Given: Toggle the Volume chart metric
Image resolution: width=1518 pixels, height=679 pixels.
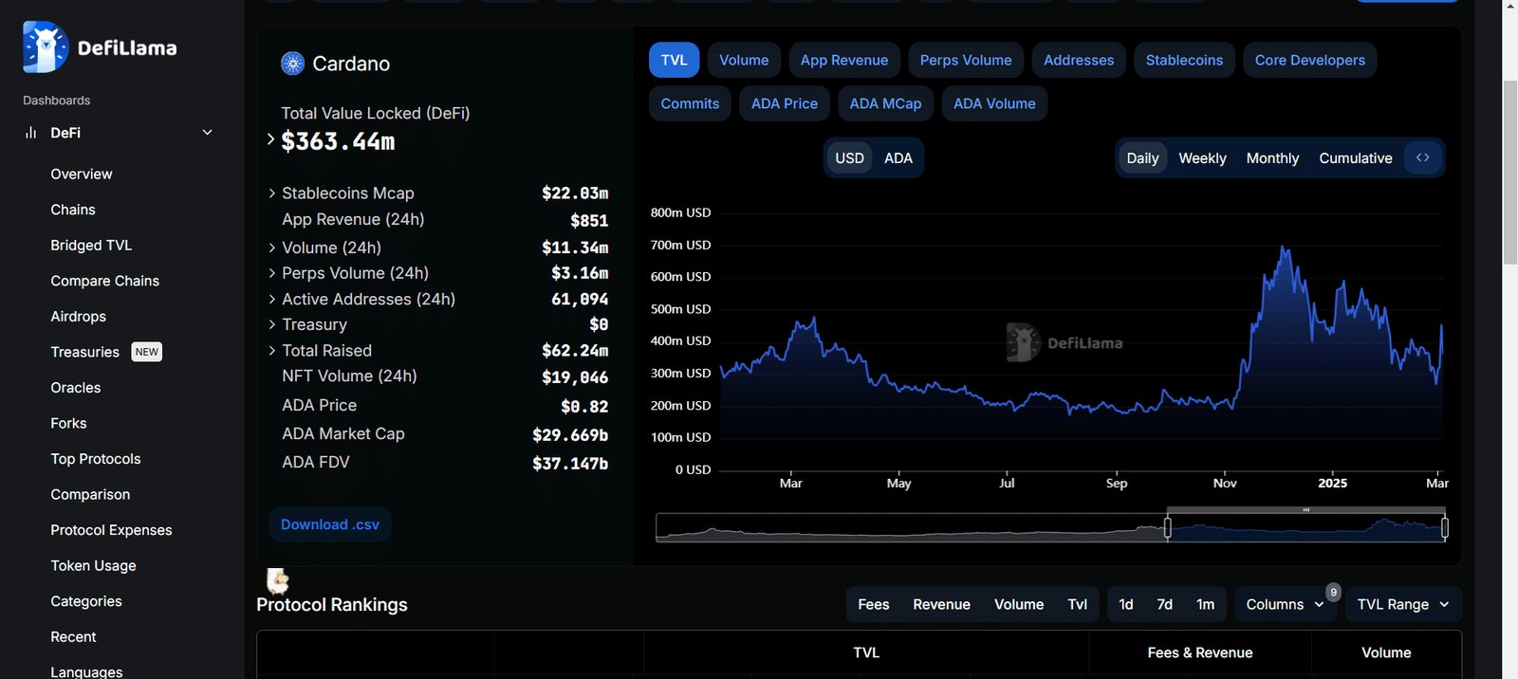Looking at the screenshot, I should point(743,60).
